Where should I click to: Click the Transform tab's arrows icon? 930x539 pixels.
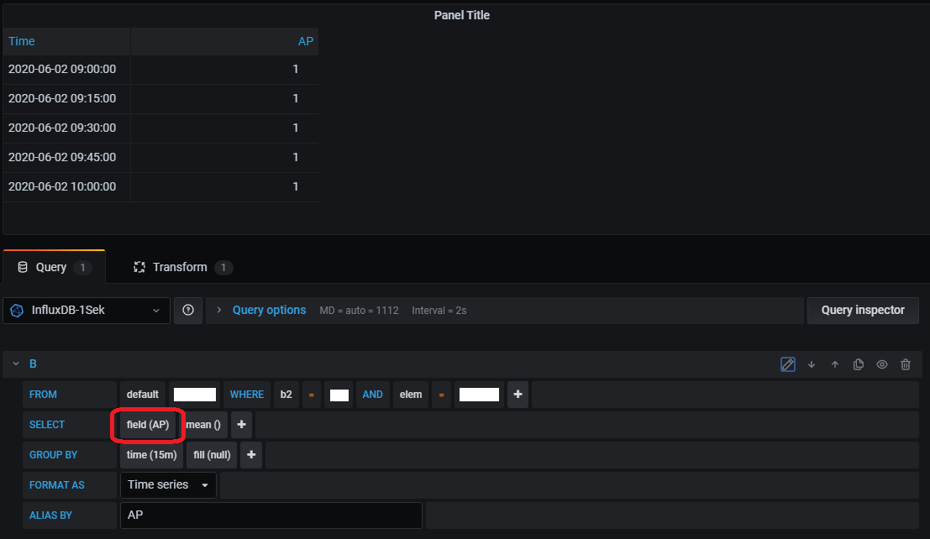tap(139, 266)
